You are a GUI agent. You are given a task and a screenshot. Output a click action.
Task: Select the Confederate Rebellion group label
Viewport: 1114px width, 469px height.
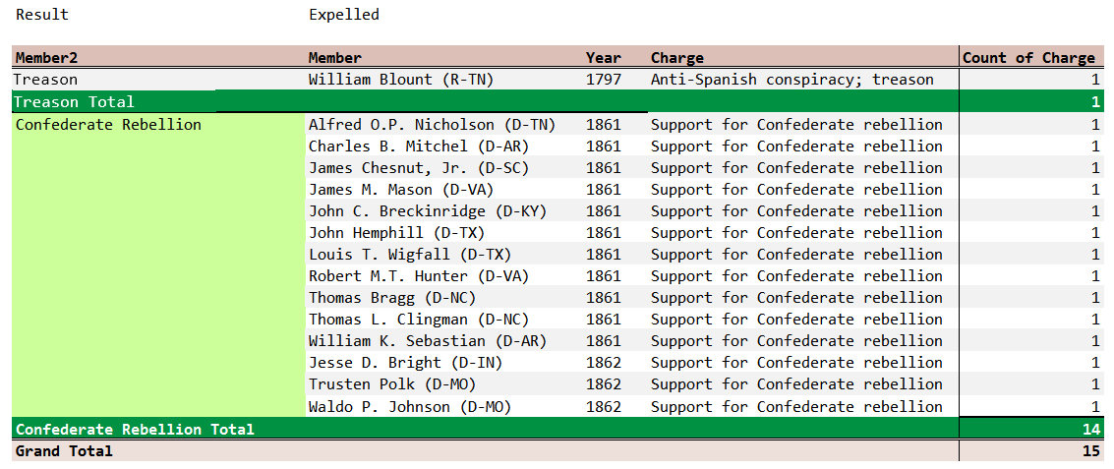tap(108, 125)
